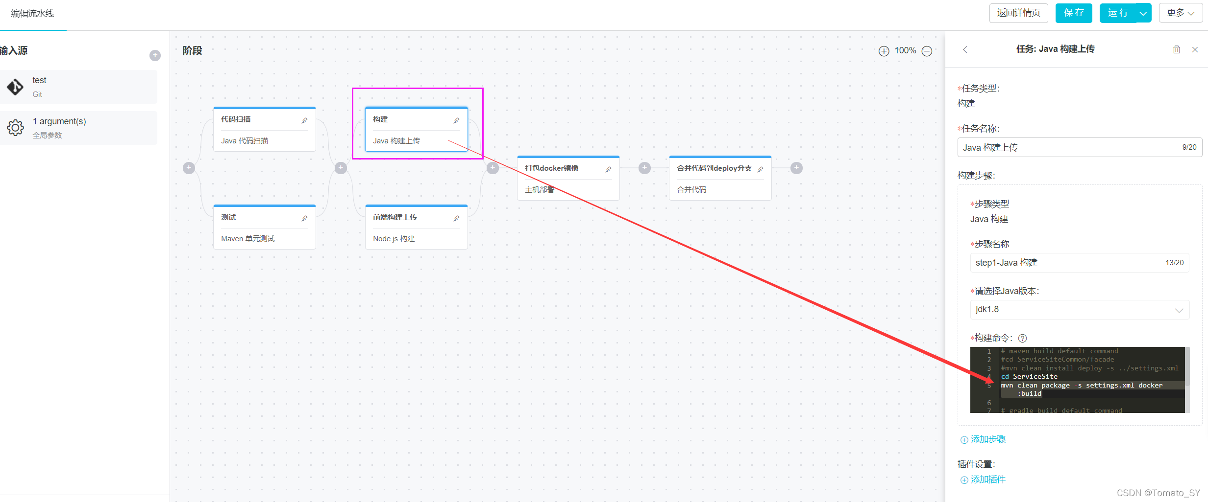Select the 合并代码 task

[x=691, y=190]
